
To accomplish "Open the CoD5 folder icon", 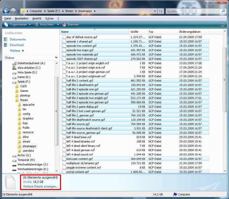I will coord(17,86).
